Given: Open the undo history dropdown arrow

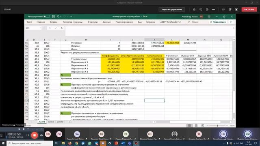Looking at the screenshot, I should pyautogui.click(x=61, y=17).
